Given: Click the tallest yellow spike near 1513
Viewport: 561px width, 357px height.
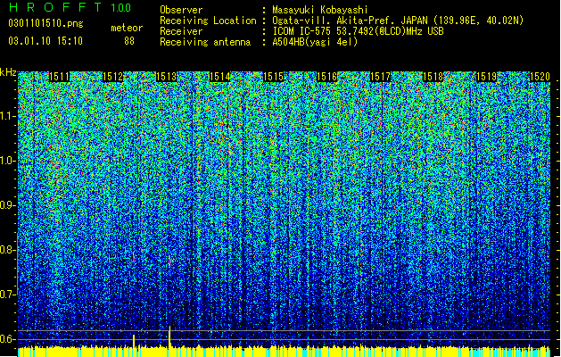Looking at the screenshot, I should click(x=169, y=336).
